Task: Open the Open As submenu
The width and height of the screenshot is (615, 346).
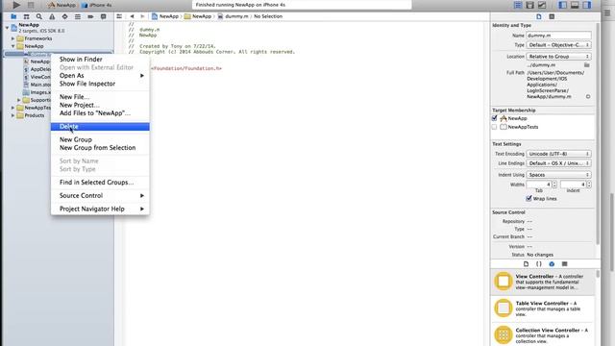Action: pyautogui.click(x=100, y=75)
